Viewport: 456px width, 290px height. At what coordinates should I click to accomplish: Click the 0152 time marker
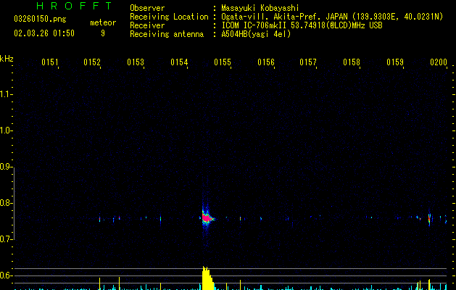pos(92,62)
